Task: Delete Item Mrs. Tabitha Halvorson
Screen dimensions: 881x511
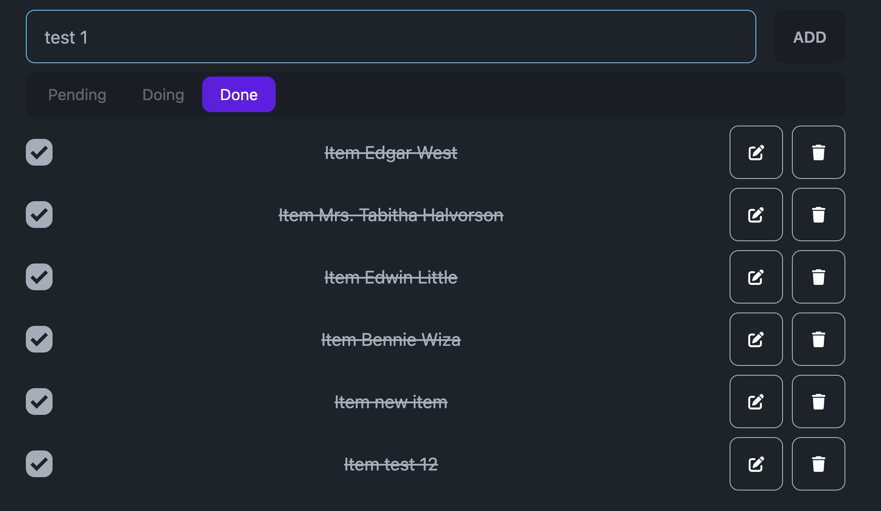Action: (x=818, y=215)
